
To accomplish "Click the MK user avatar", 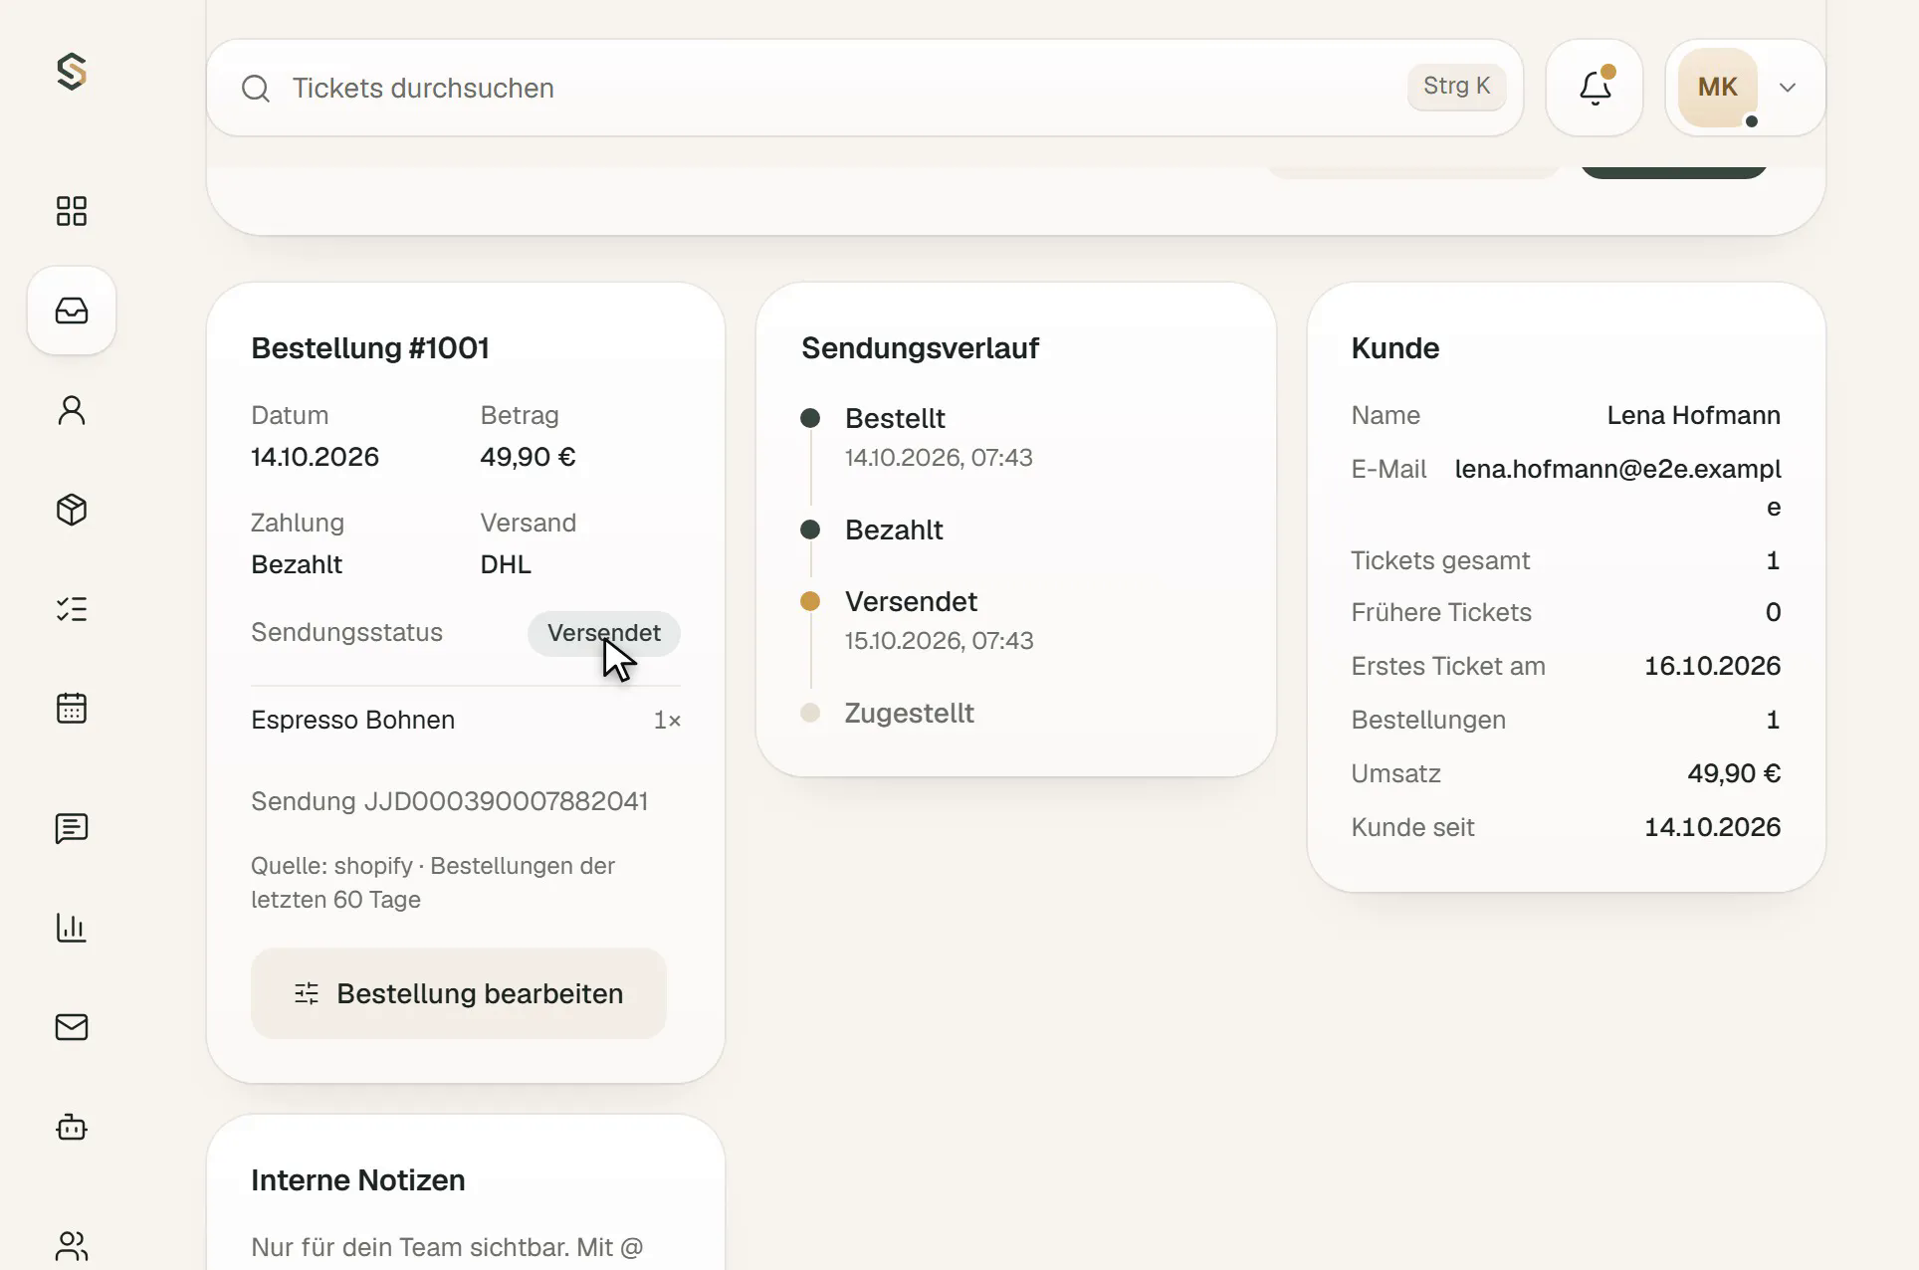I will click(x=1718, y=88).
